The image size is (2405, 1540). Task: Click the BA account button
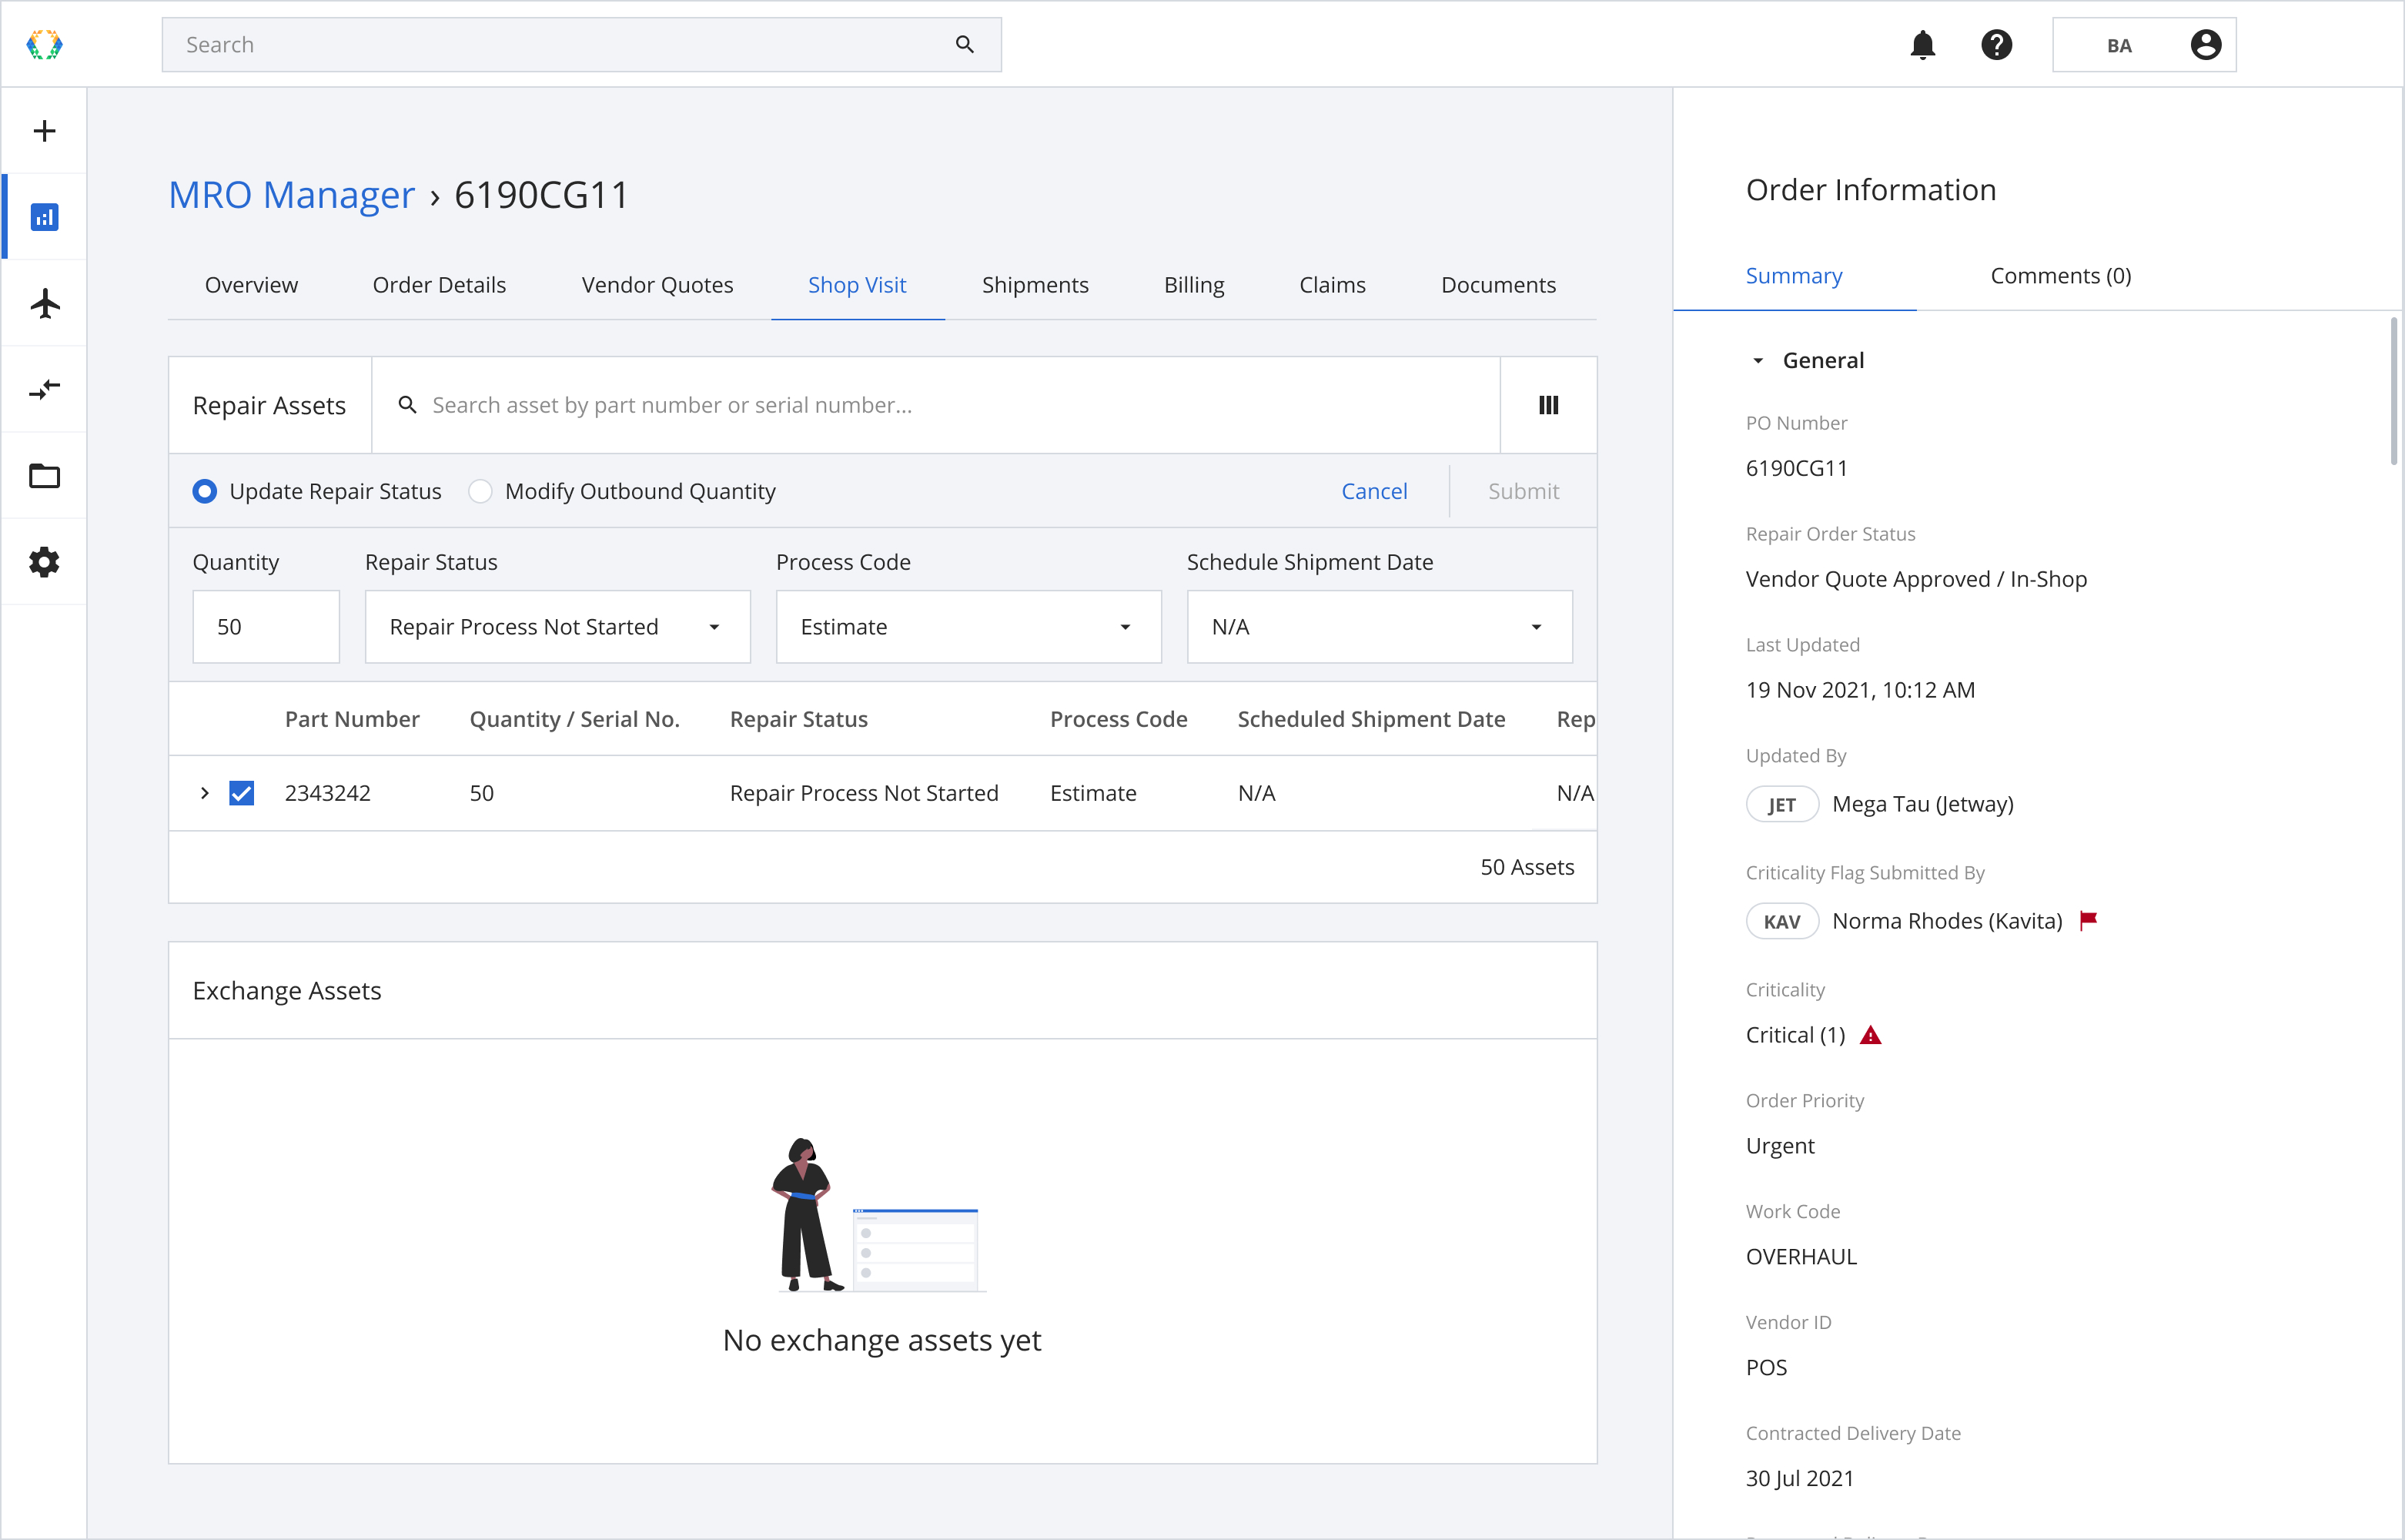tap(2143, 45)
